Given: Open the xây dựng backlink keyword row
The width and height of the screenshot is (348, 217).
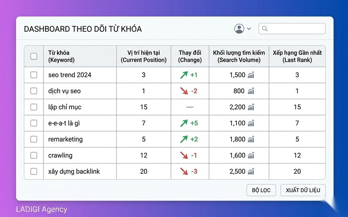Looking at the screenshot, I should point(175,171).
